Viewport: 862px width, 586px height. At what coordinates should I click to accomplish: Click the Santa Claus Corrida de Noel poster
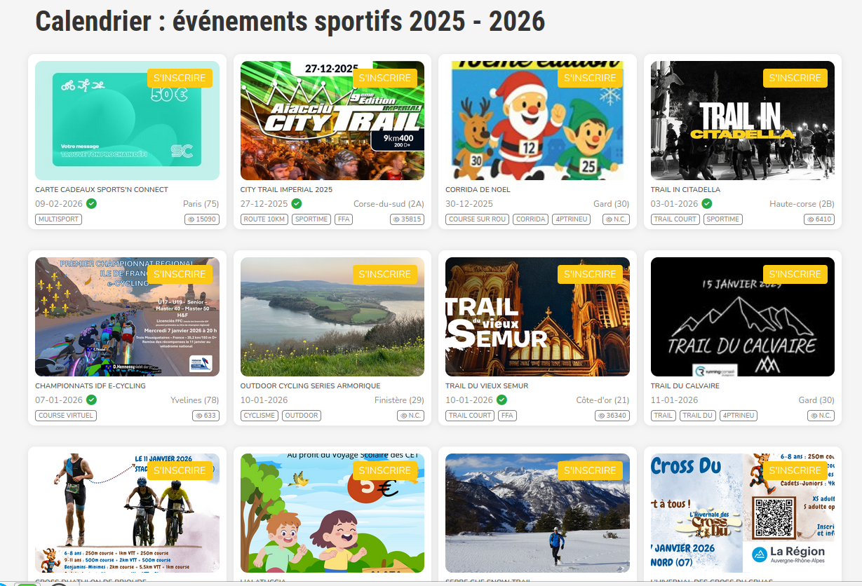pyautogui.click(x=537, y=121)
